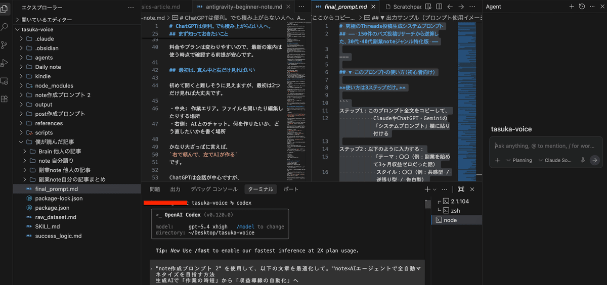This screenshot has width=607, height=285.
Task: Switch to the 問題 panel tab
Action: [155, 189]
